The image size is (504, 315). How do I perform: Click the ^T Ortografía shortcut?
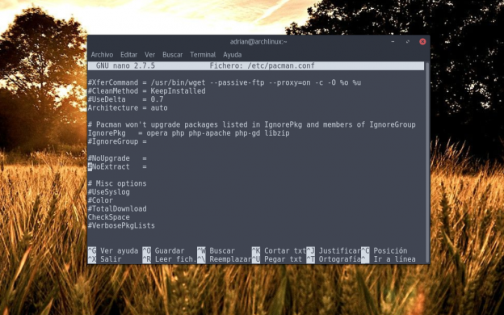pyautogui.click(x=334, y=259)
